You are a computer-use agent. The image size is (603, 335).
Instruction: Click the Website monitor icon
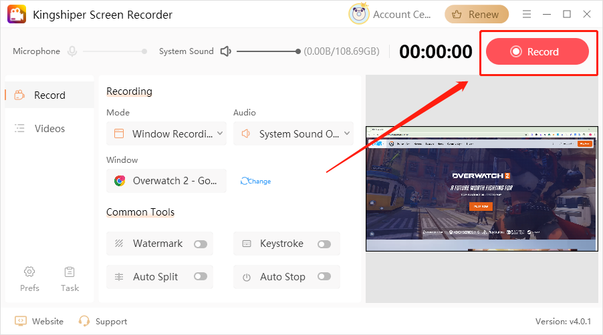click(21, 321)
